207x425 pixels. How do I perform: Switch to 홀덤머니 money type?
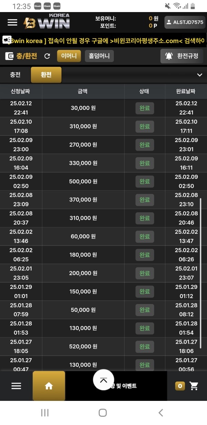click(x=99, y=56)
